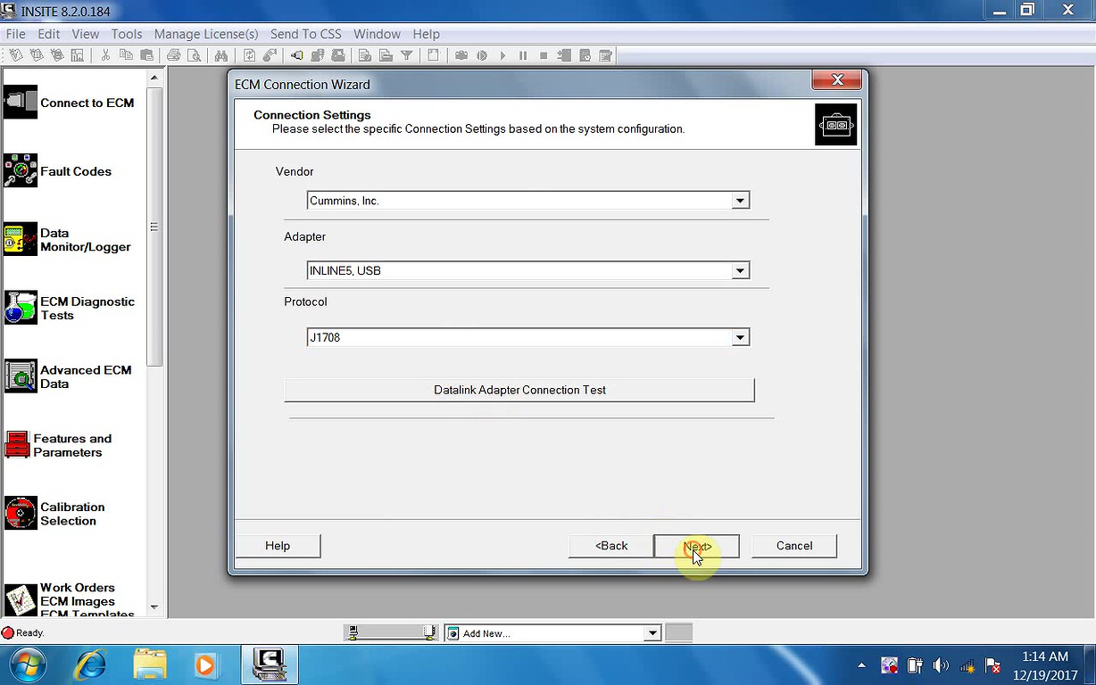
Task: Open the Help menu in menu bar
Action: pos(426,34)
